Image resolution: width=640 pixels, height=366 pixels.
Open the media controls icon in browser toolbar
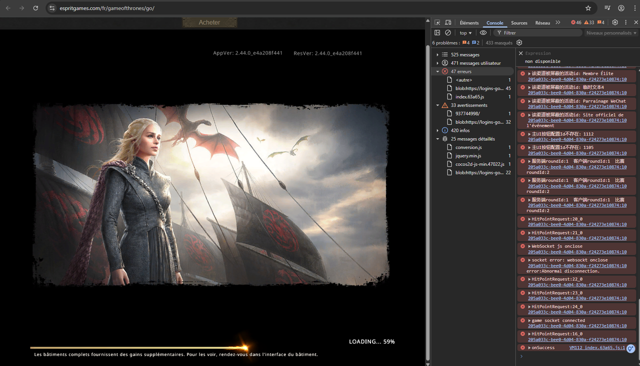tap(607, 8)
